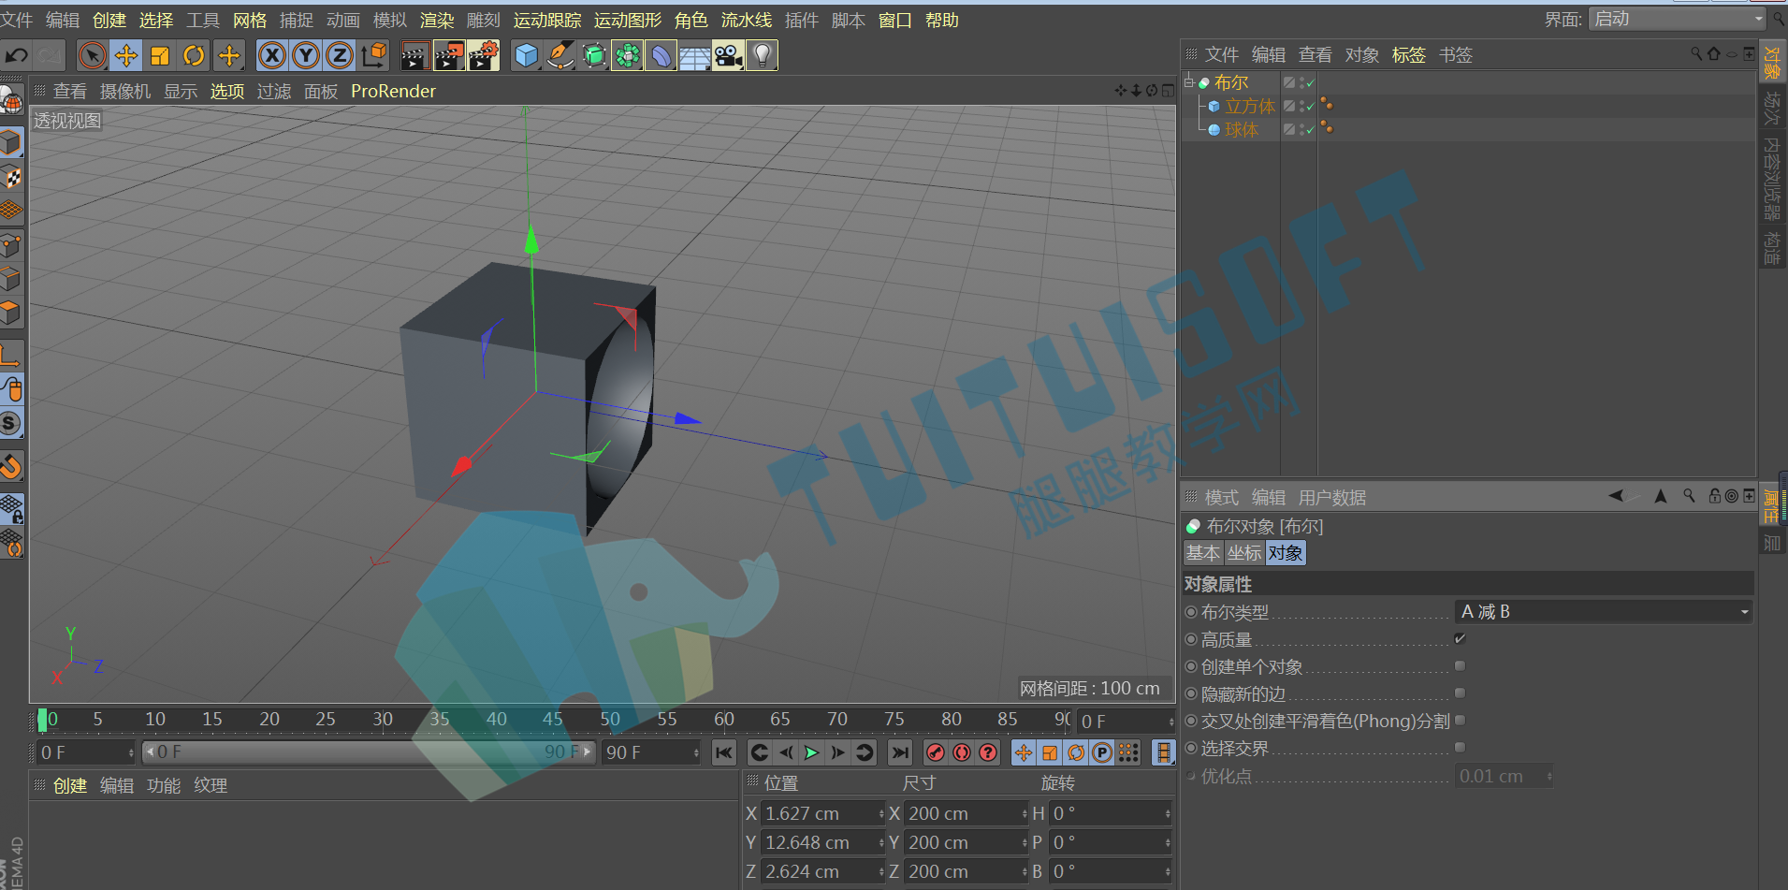Screen dimensions: 1788x890
Task: Open the camera objects icon
Action: tap(728, 56)
